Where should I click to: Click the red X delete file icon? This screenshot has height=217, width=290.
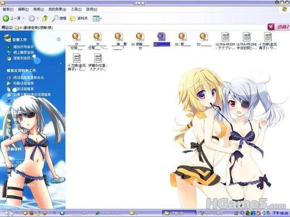tap(9, 101)
